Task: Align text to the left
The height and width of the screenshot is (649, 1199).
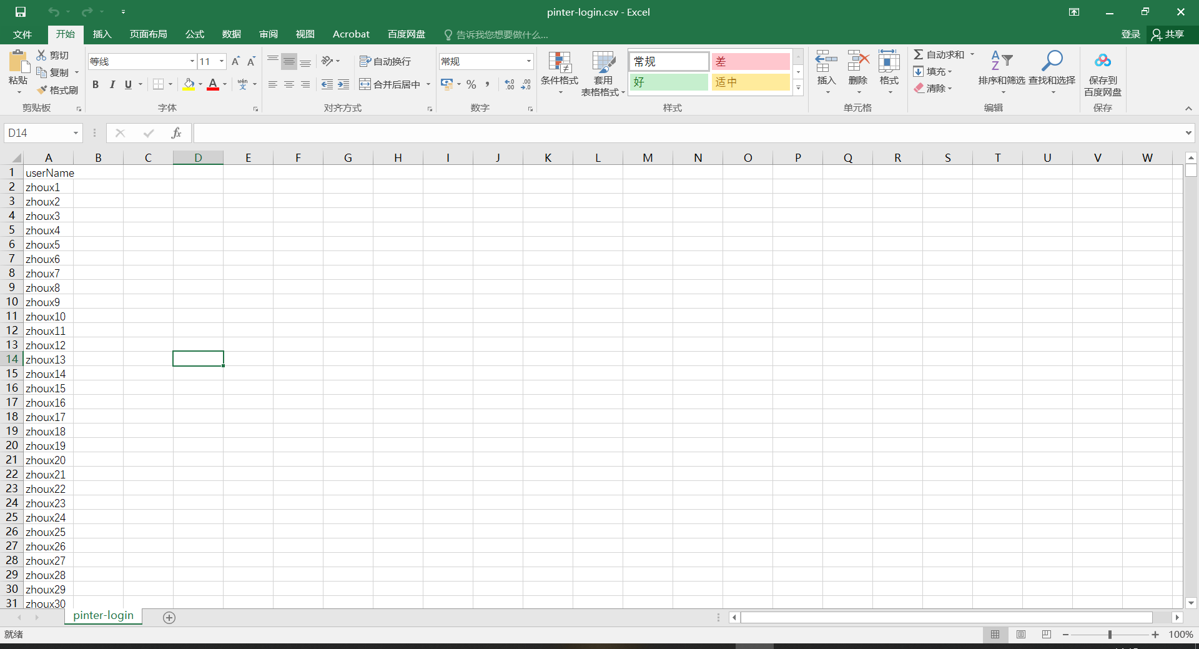Action: click(273, 84)
